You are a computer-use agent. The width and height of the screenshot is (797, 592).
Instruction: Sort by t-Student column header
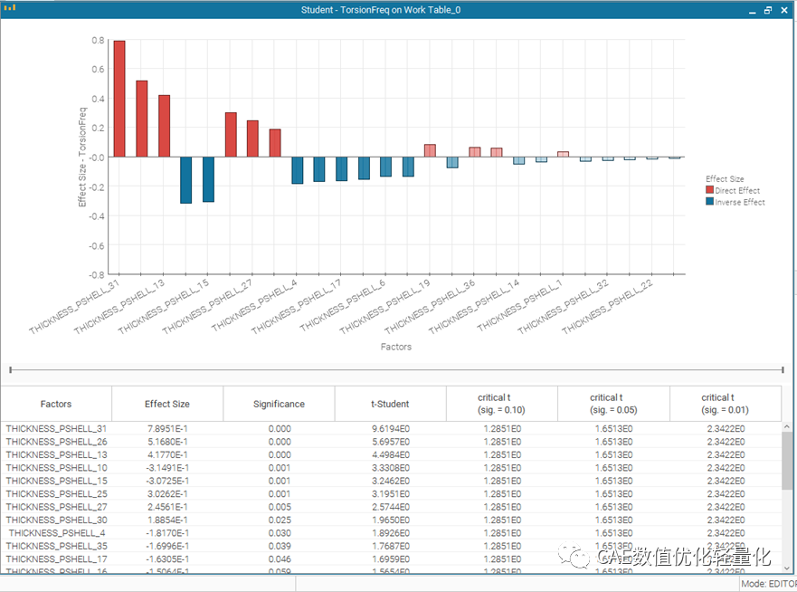point(391,404)
